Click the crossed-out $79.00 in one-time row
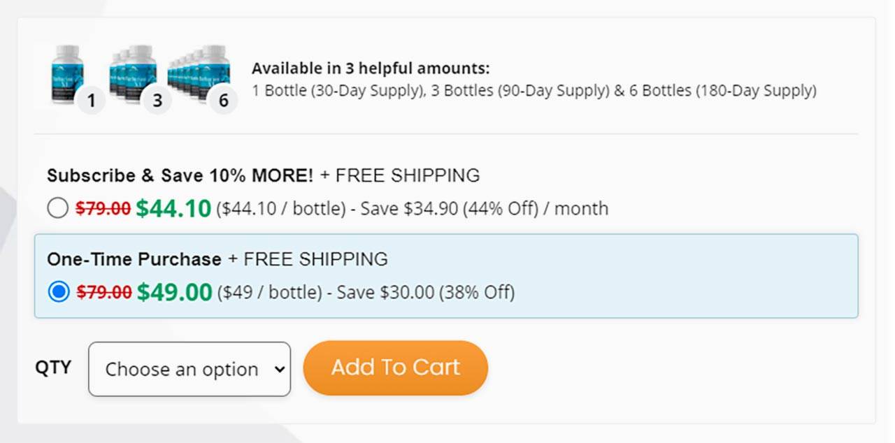Screen dimensions: 895x443 (x=103, y=292)
